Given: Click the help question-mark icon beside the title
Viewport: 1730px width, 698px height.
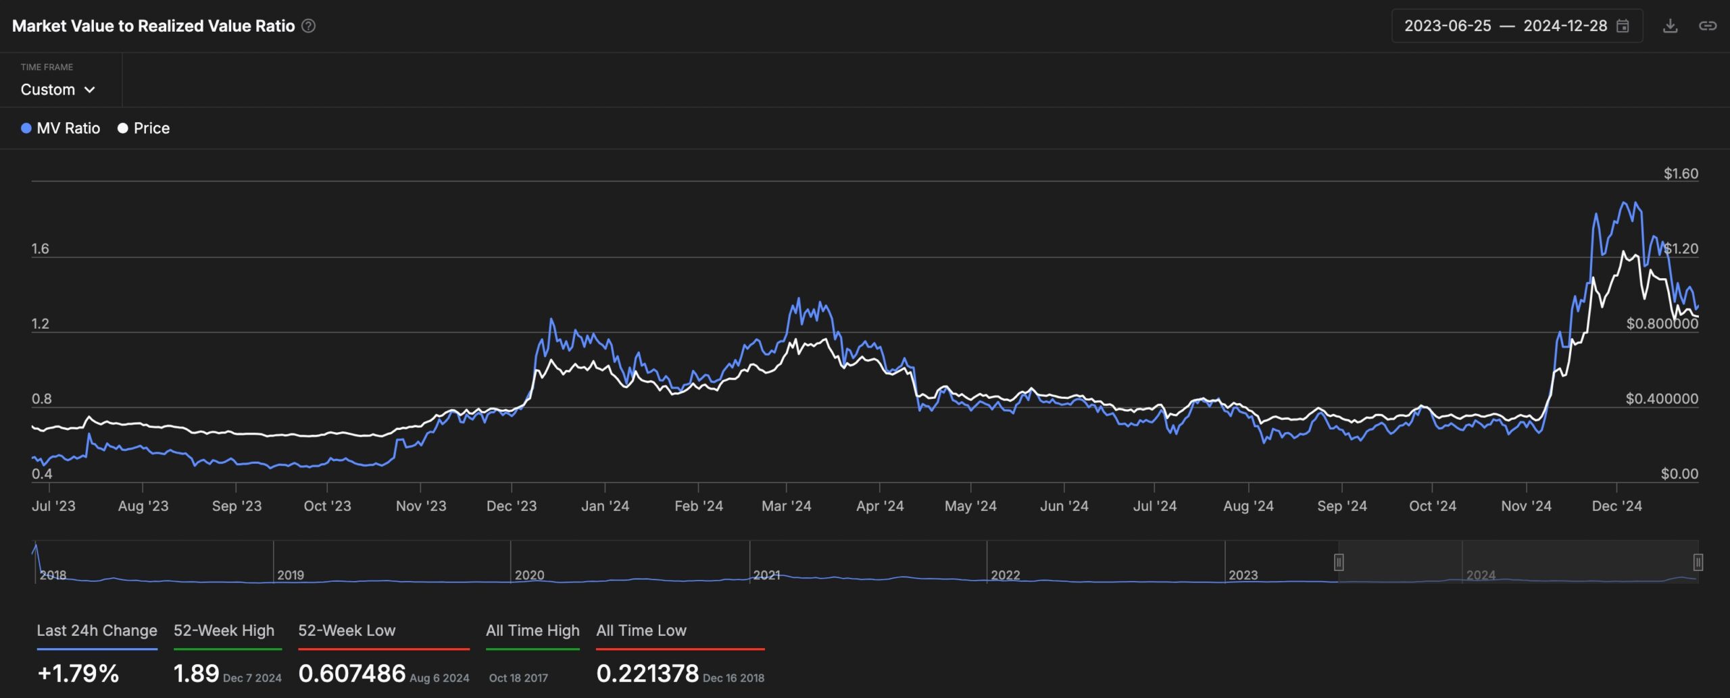Looking at the screenshot, I should (308, 26).
